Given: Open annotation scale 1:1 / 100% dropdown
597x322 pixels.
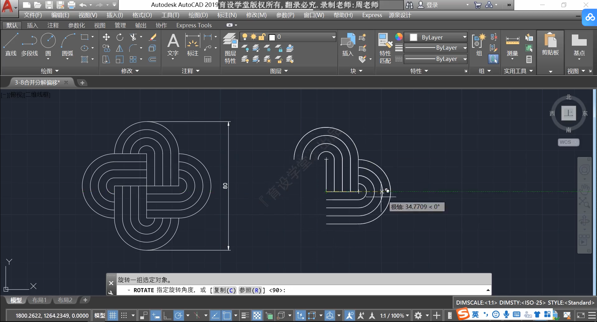Looking at the screenshot, I should (395, 315).
